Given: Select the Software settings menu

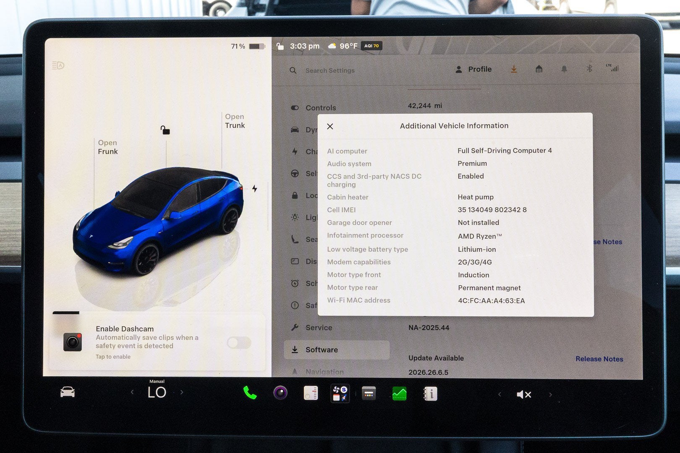Looking at the screenshot, I should [x=337, y=350].
